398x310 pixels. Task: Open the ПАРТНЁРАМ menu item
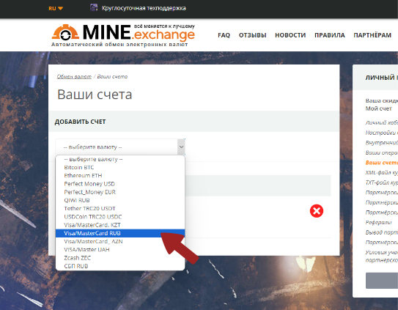pyautogui.click(x=372, y=35)
